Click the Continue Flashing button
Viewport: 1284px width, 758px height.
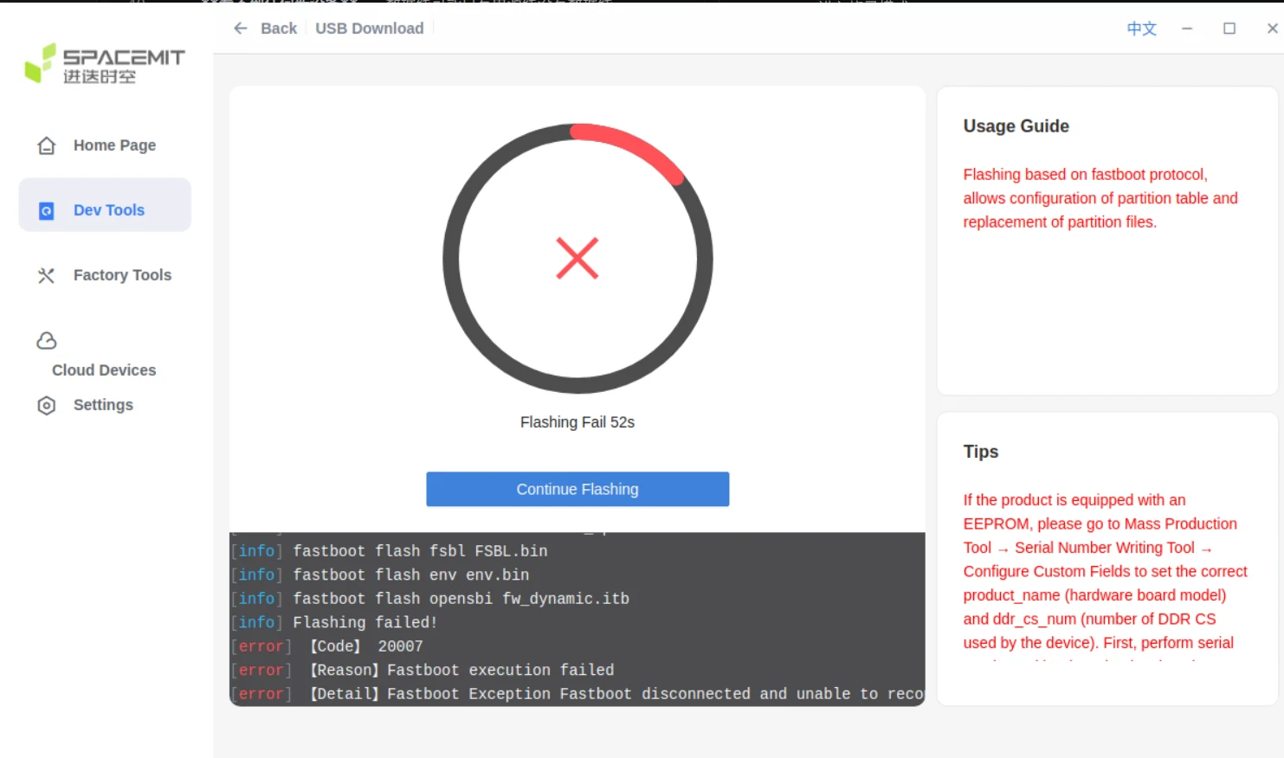(577, 489)
